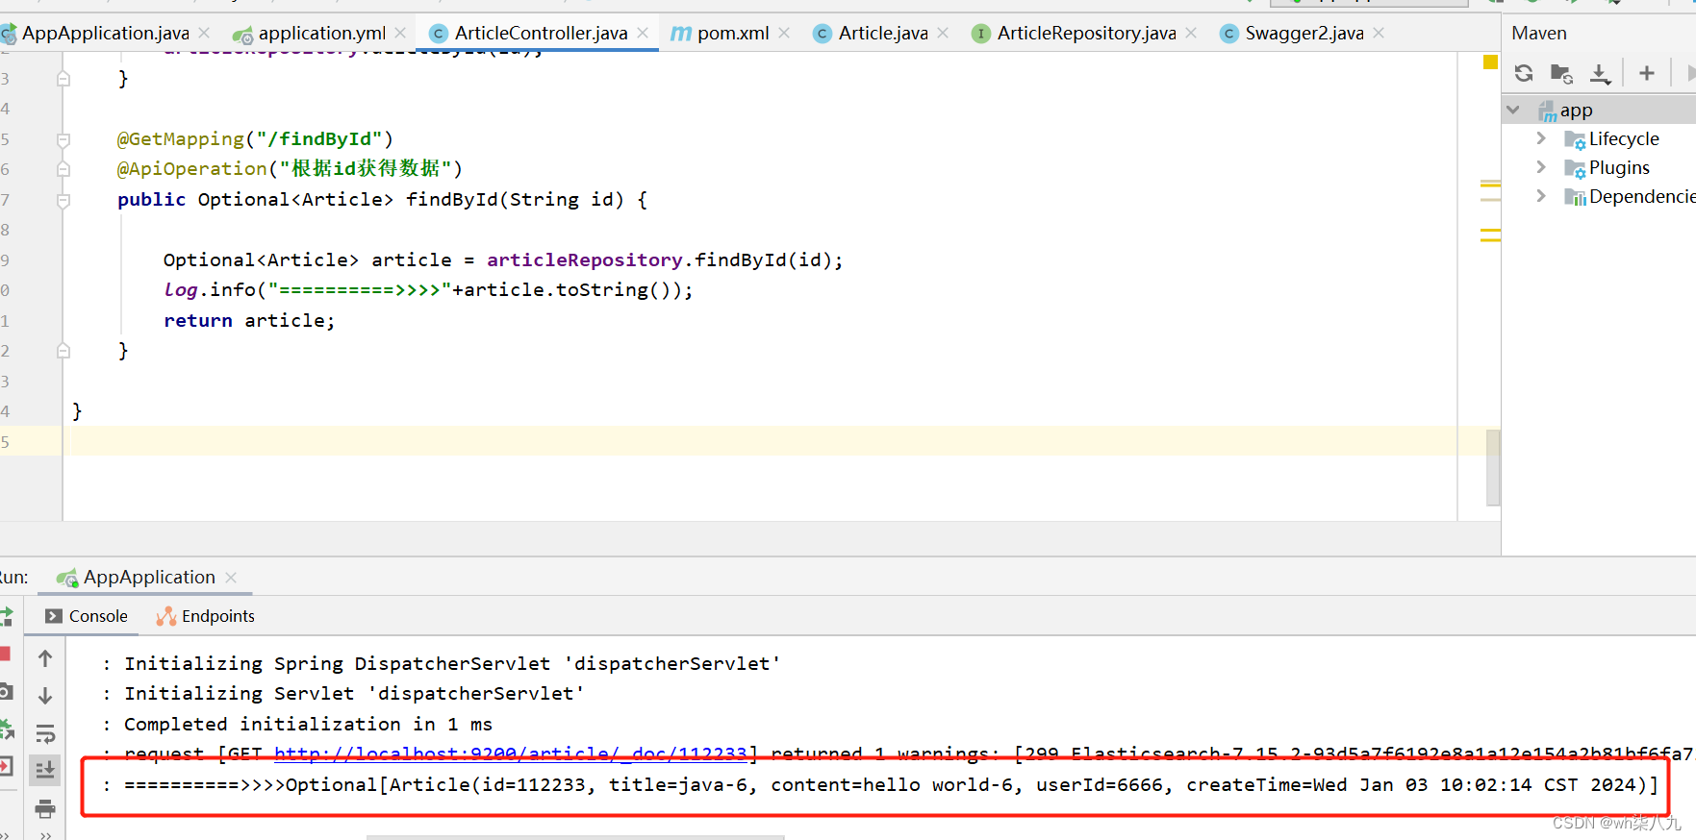Fold code at the @ApiOperation annotation line
The width and height of the screenshot is (1696, 840).
(63, 169)
